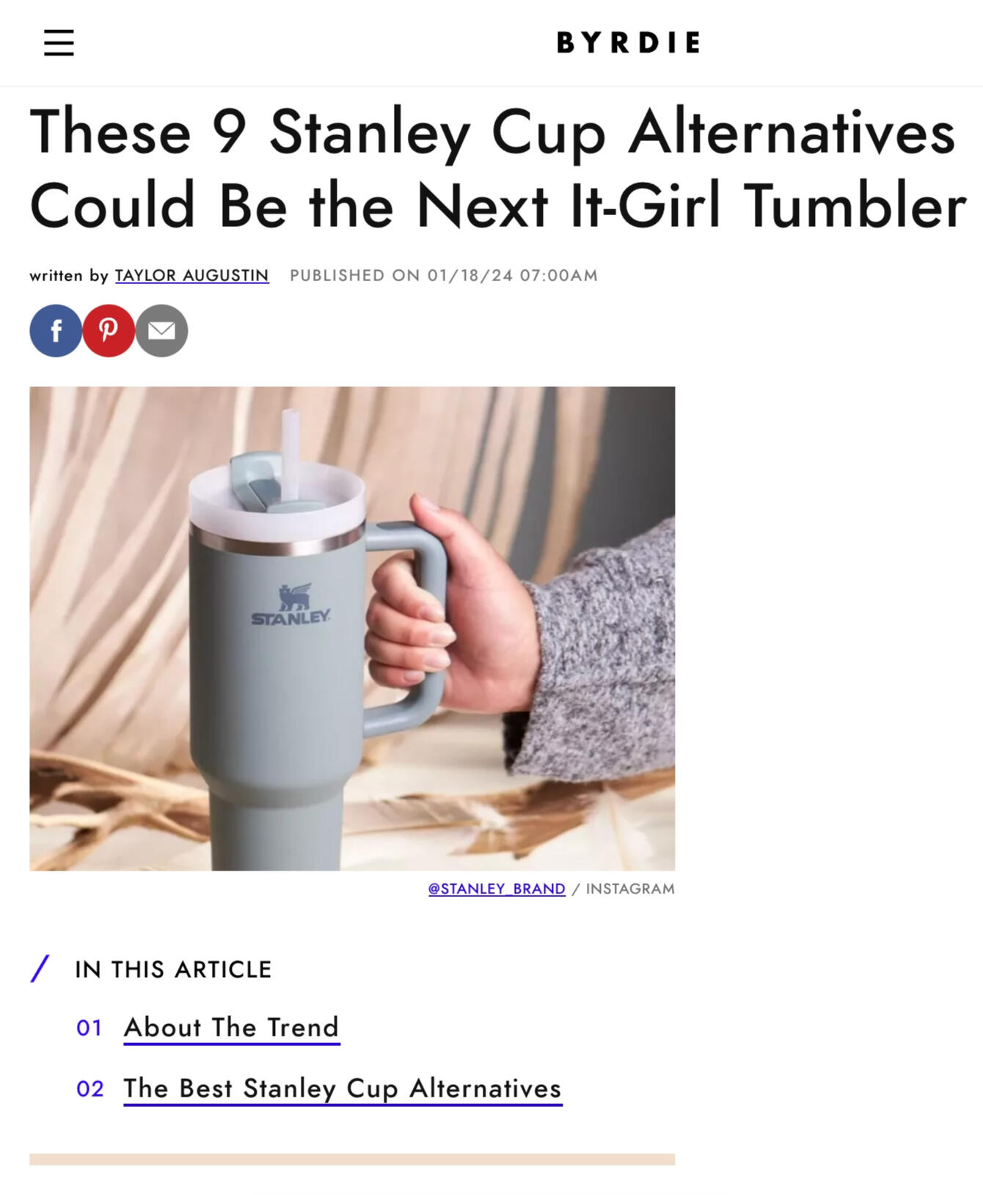Click the published date 01/18/24
This screenshot has width=983, height=1195.
(470, 275)
